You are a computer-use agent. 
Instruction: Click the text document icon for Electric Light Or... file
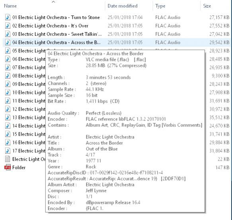(8, 159)
